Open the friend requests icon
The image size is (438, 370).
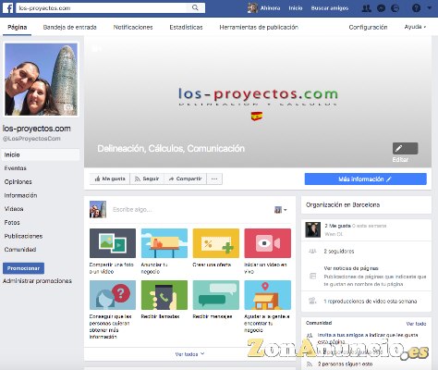[x=366, y=8]
